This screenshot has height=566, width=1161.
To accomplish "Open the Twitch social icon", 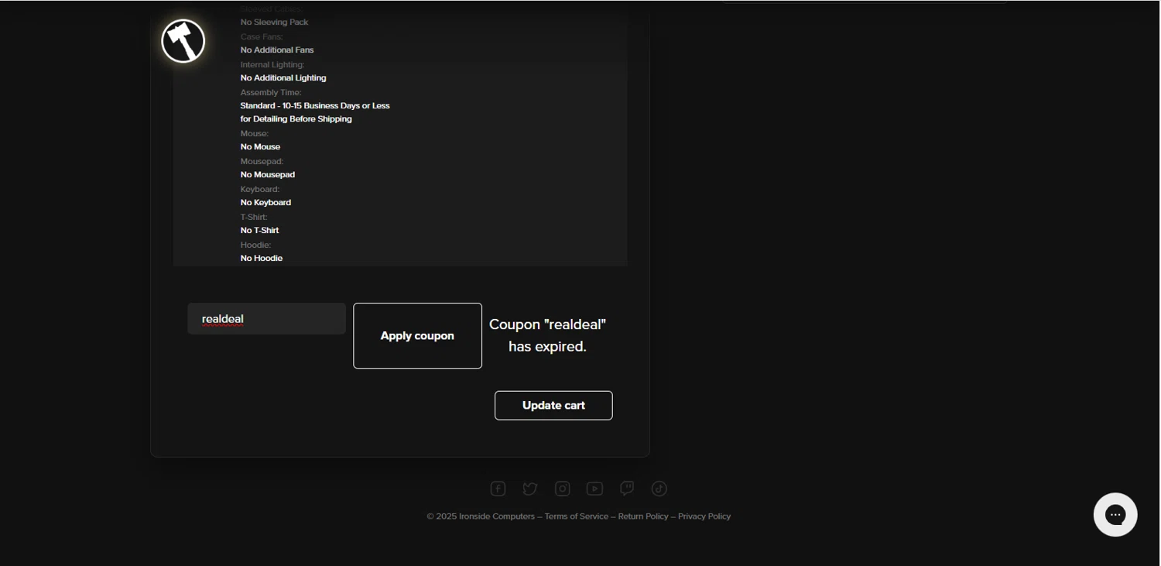I will tap(627, 489).
